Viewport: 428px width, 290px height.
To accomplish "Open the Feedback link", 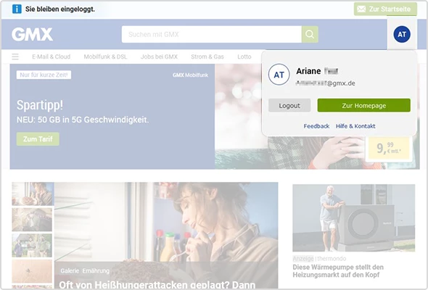I will pos(316,126).
